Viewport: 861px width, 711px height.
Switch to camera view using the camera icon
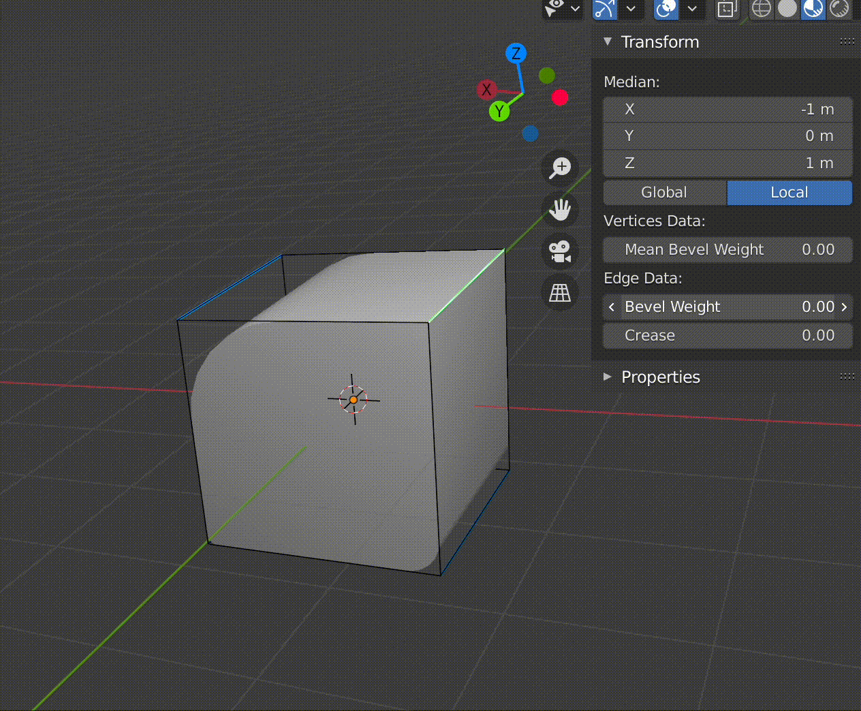point(559,251)
